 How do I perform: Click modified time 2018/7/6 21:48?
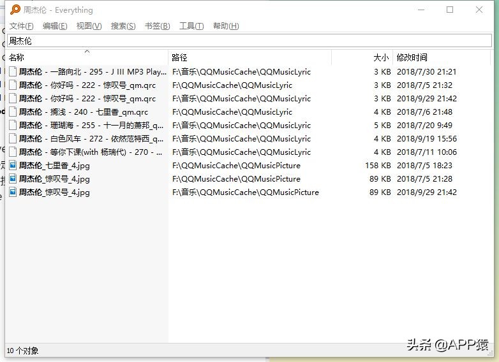424,112
